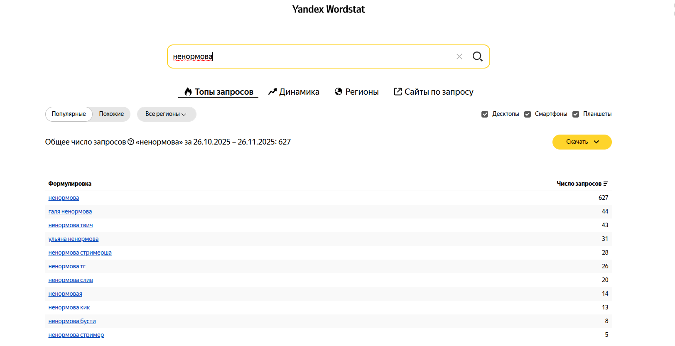Select the Популярные queries view
The image size is (675, 346).
pyautogui.click(x=69, y=114)
